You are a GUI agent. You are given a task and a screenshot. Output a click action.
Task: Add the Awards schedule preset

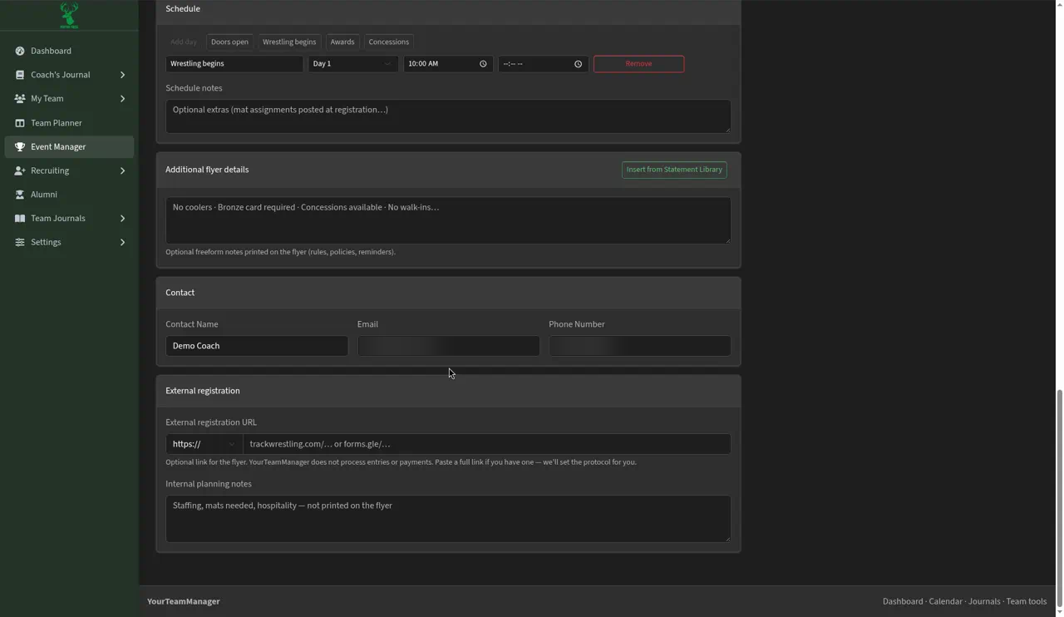(342, 42)
